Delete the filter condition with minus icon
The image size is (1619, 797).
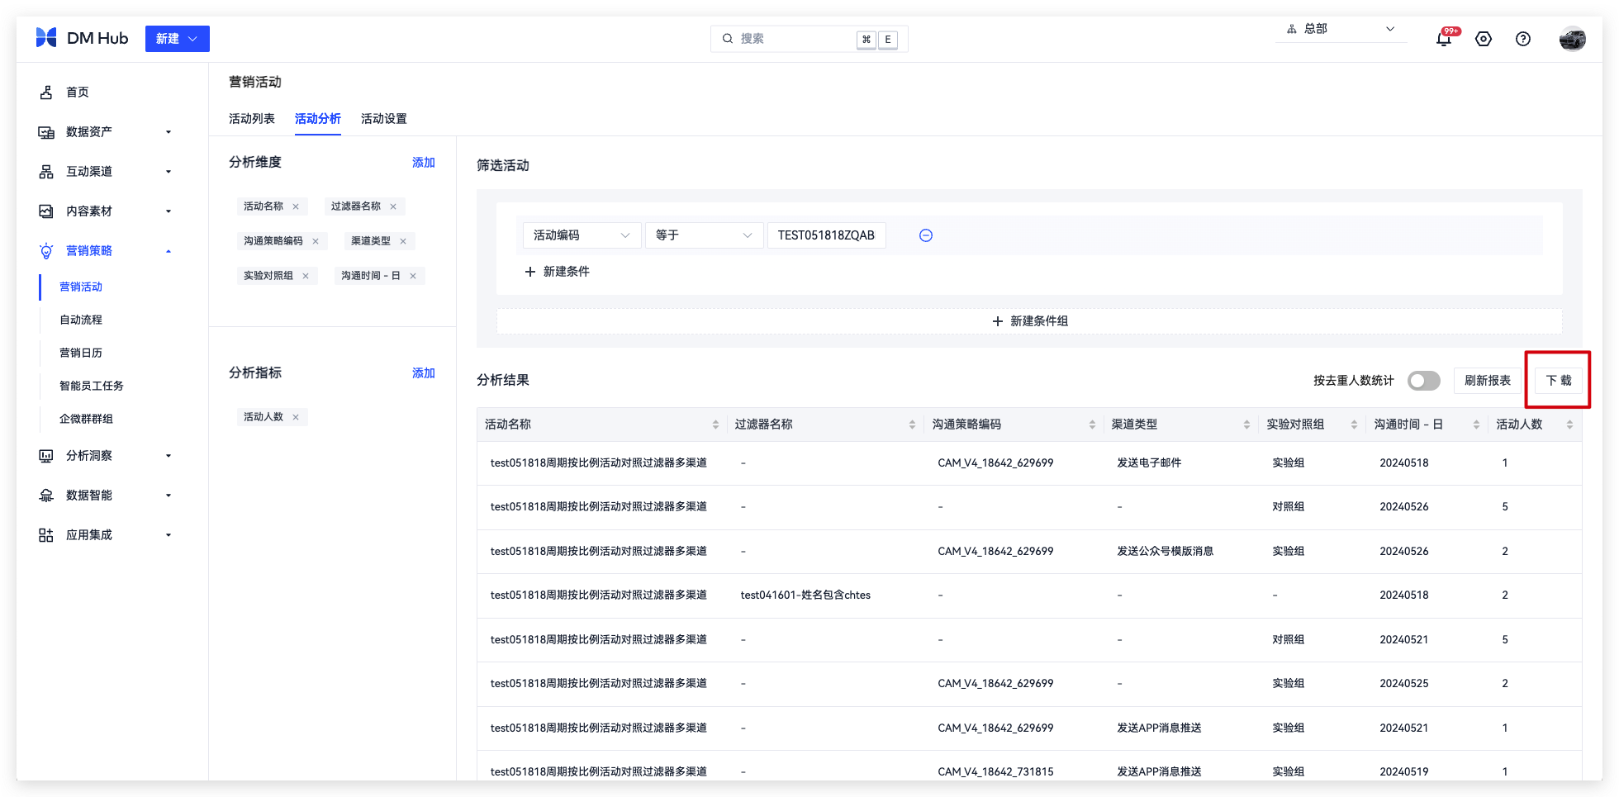coord(926,235)
